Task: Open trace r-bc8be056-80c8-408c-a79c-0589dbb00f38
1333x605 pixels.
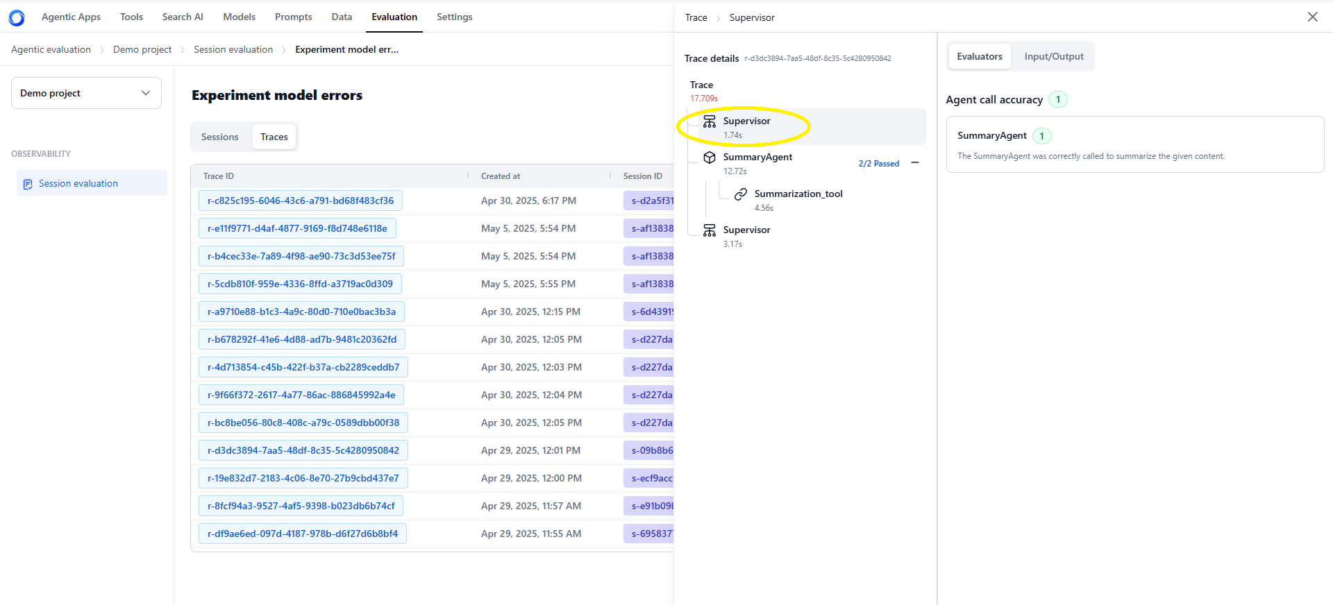Action: 303,423
